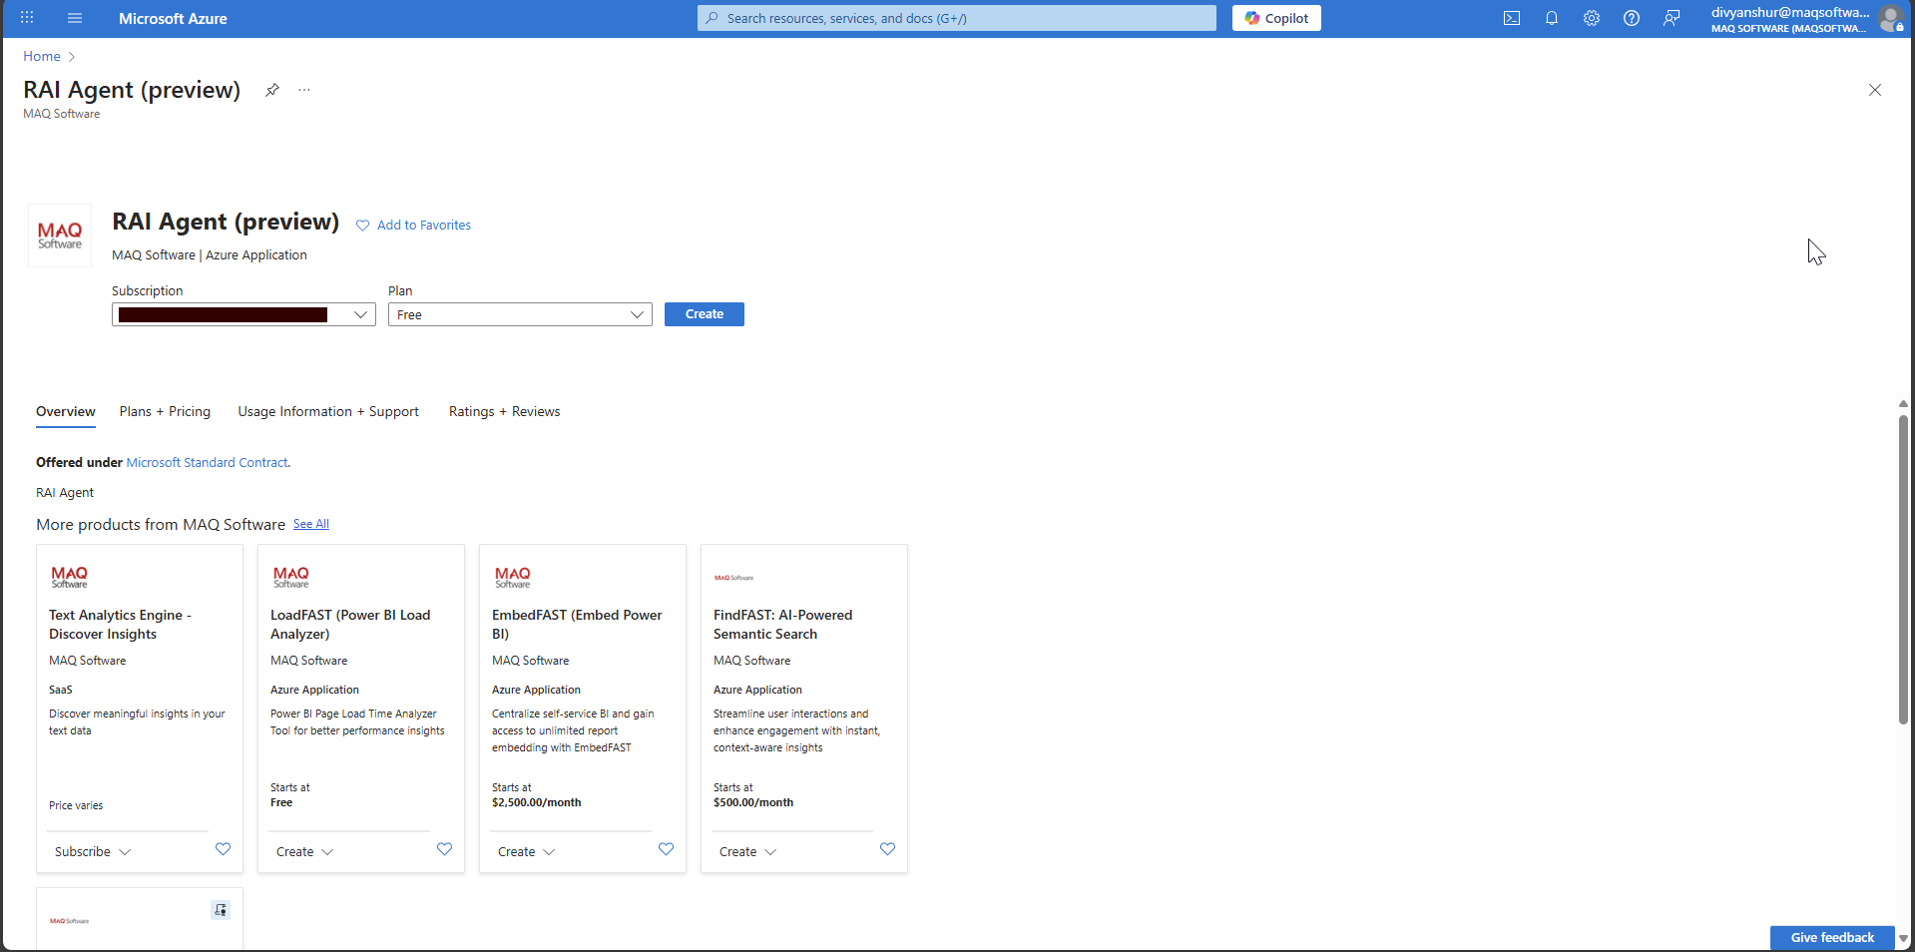Launch Cloud Shell from top bar
This screenshot has height=952, width=1915.
coord(1512,18)
